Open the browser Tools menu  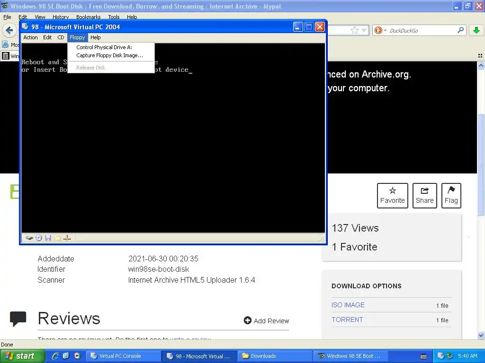click(x=114, y=17)
